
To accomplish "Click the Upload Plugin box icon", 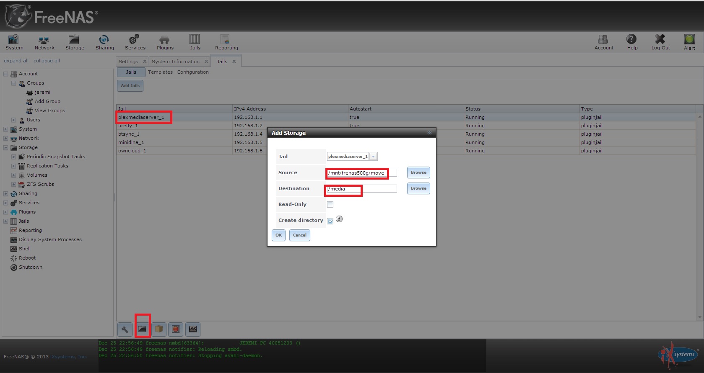I will tap(159, 329).
